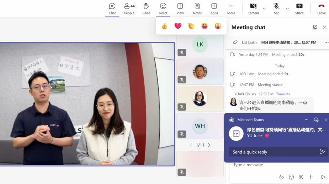Send the applause reaction
This screenshot has width=329, height=184.
point(191,26)
